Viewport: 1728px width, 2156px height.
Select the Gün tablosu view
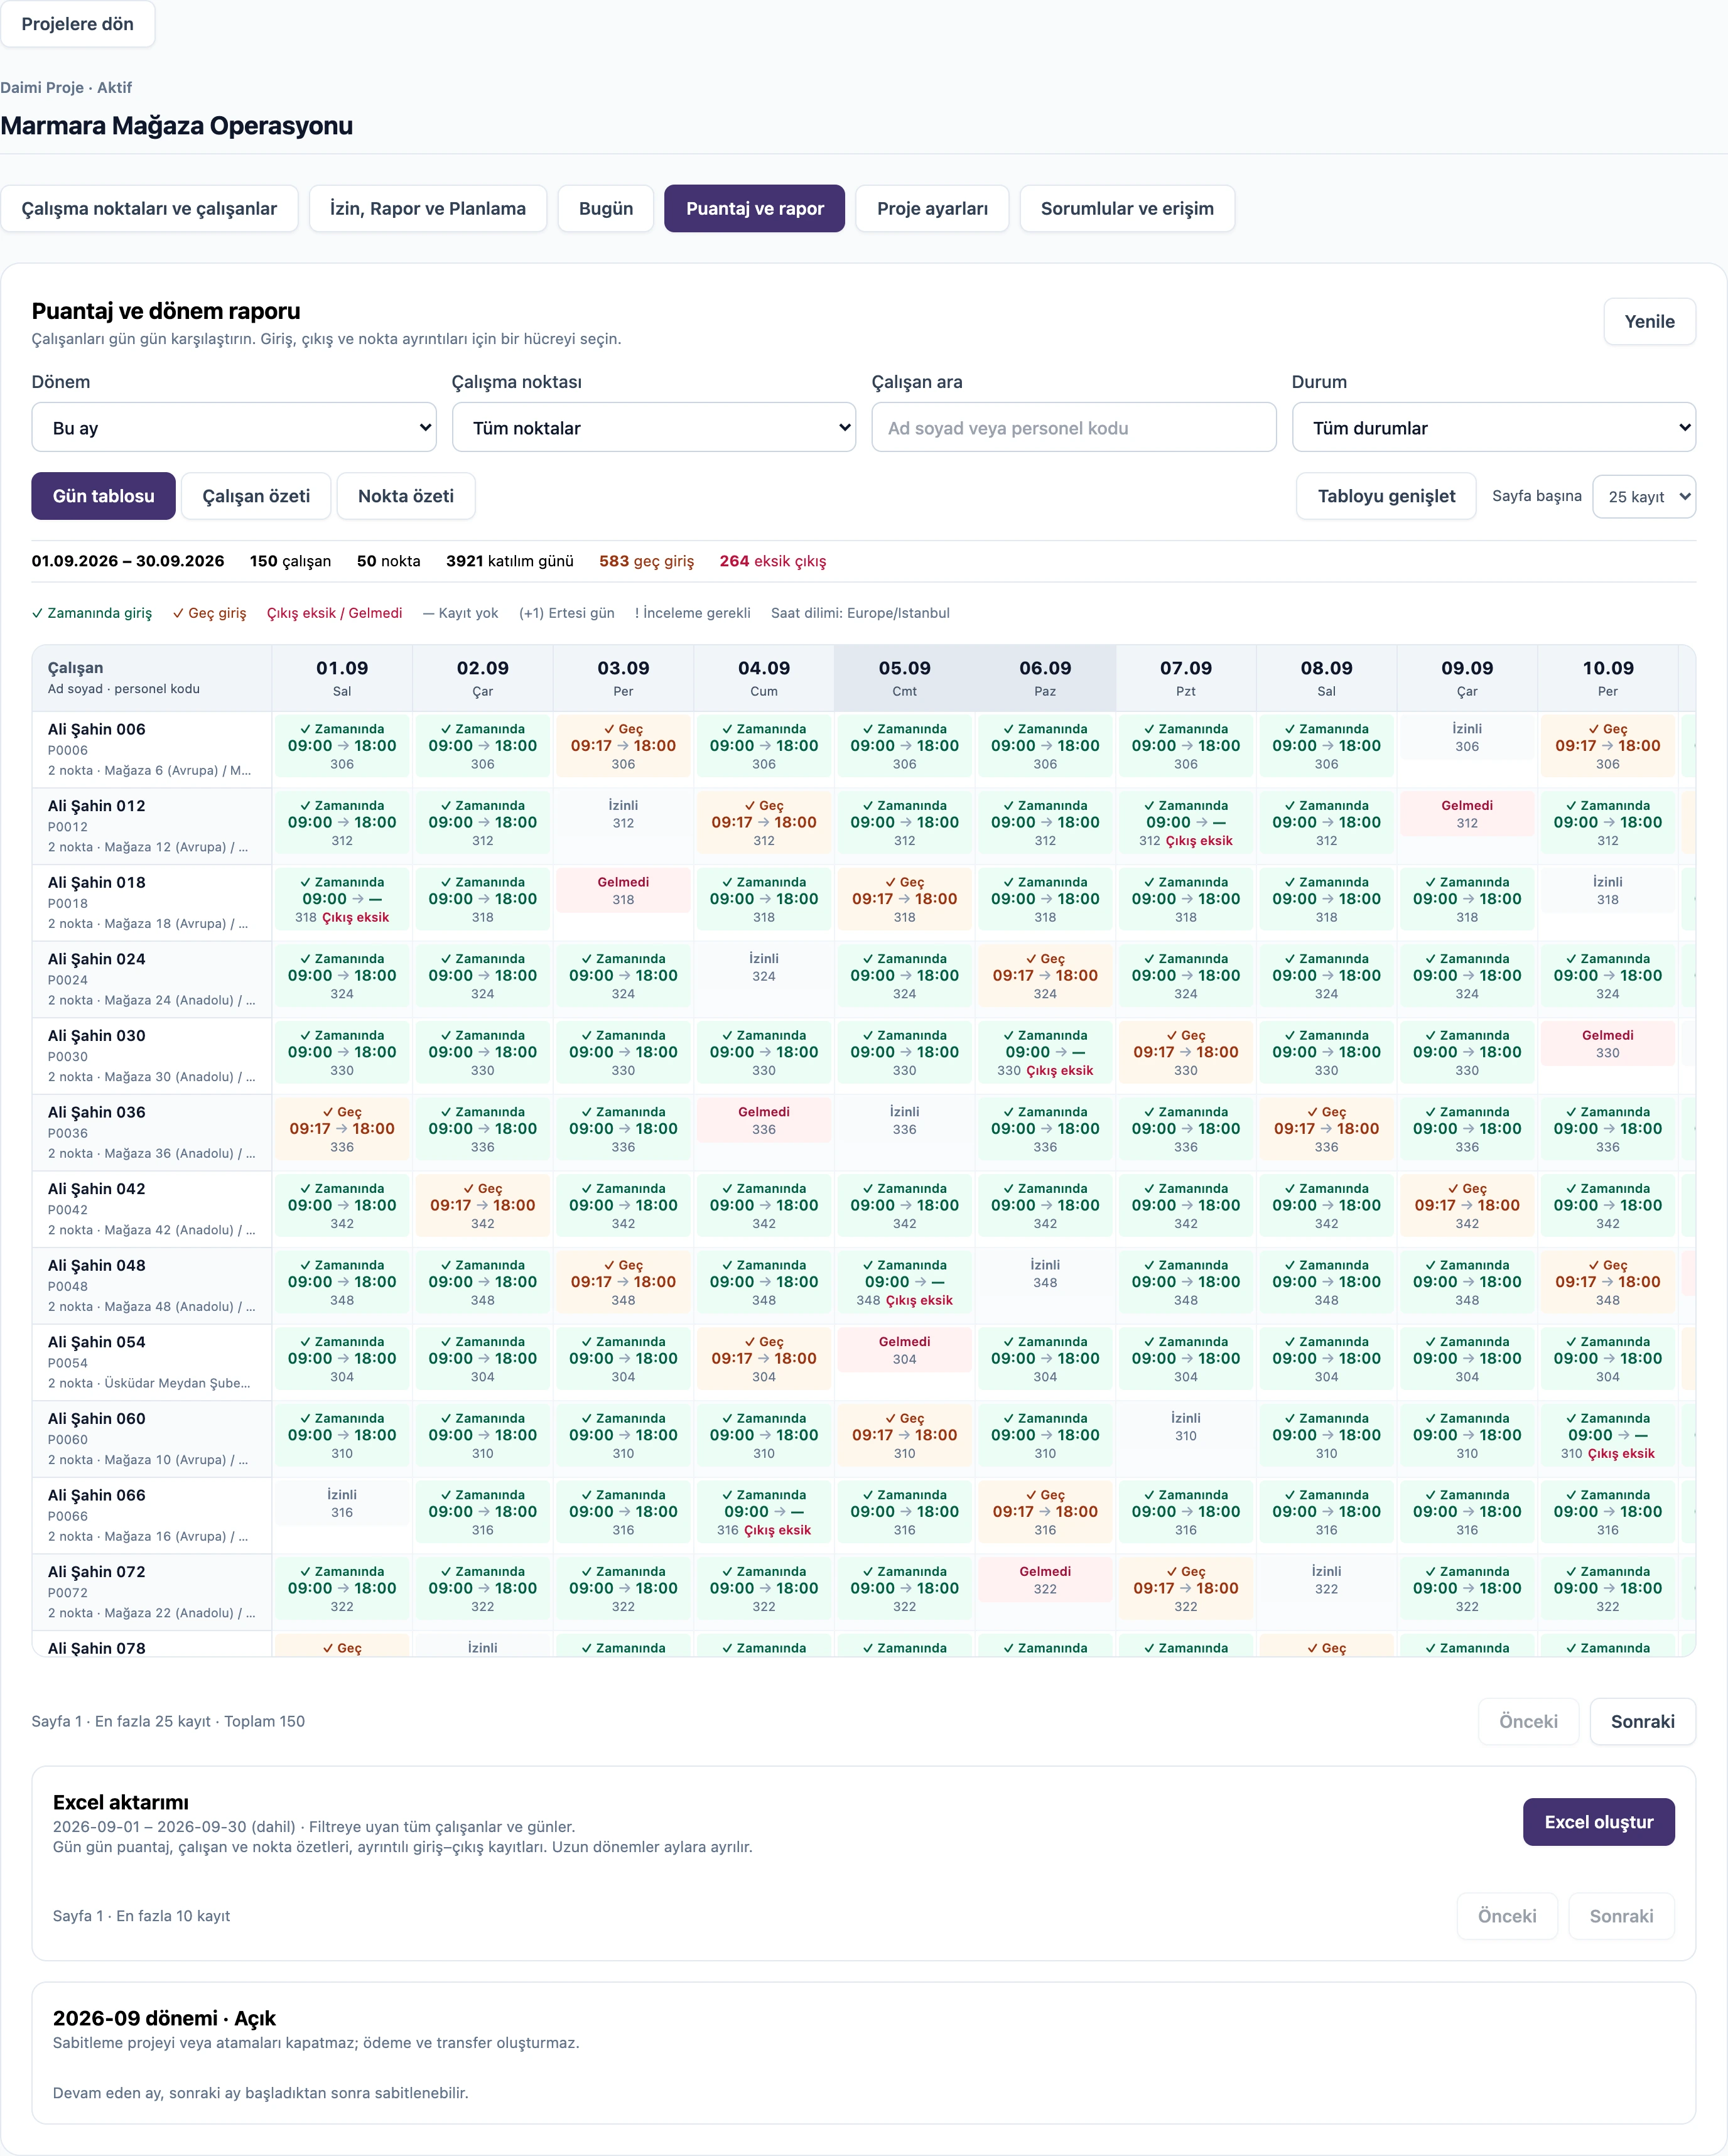tap(104, 496)
